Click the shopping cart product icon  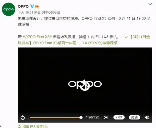pyautogui.click(x=126, y=37)
